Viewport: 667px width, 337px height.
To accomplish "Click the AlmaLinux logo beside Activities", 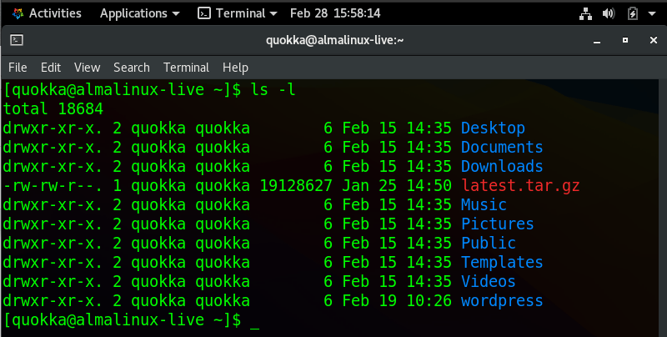I will point(16,13).
